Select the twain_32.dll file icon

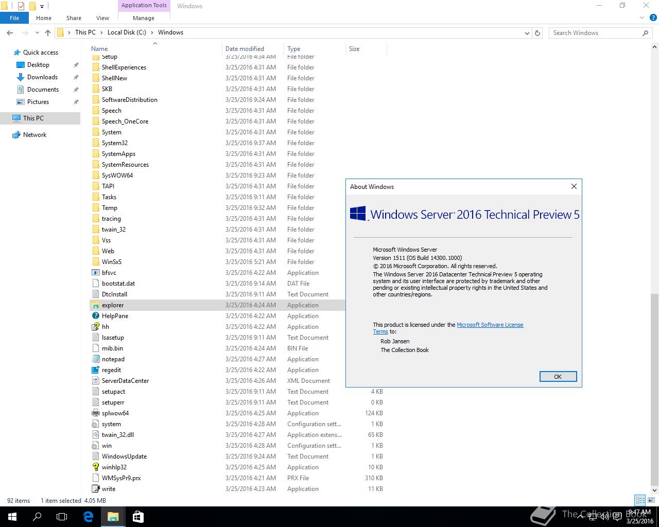coord(95,435)
